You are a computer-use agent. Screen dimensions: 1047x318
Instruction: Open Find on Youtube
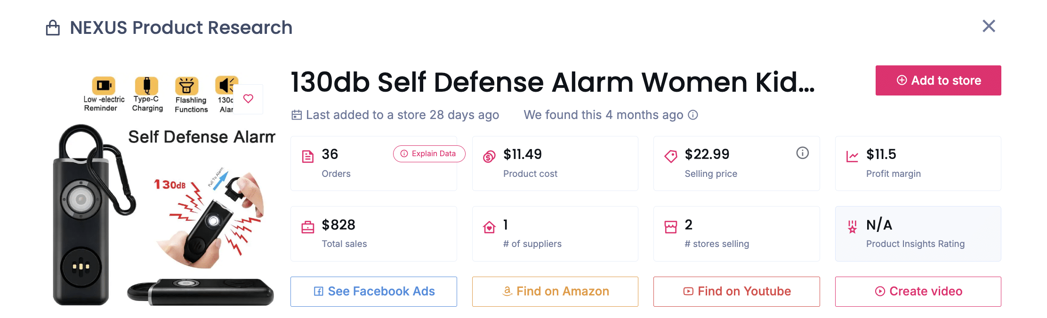(736, 292)
